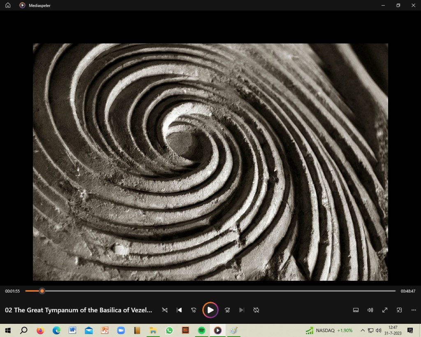
Task: Switch to mini player view
Action: (x=399, y=310)
